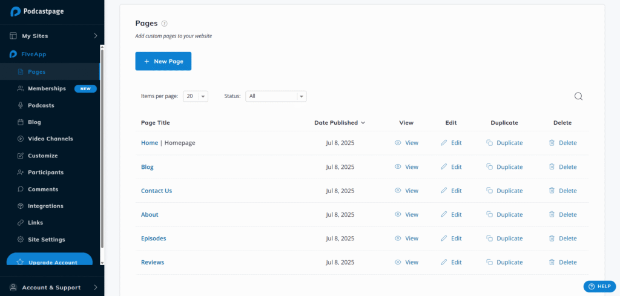Click the Account & Support user icon
Image resolution: width=620 pixels, height=296 pixels.
(x=13, y=288)
